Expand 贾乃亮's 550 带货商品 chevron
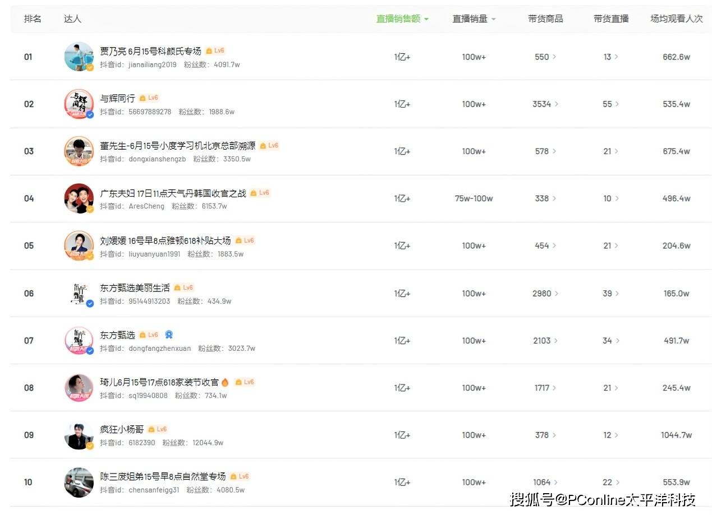 point(555,57)
